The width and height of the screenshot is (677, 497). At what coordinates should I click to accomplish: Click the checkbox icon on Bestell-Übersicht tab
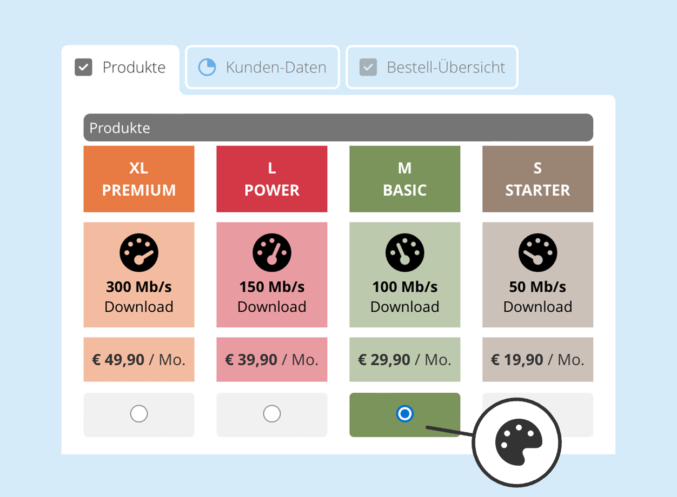click(x=368, y=67)
